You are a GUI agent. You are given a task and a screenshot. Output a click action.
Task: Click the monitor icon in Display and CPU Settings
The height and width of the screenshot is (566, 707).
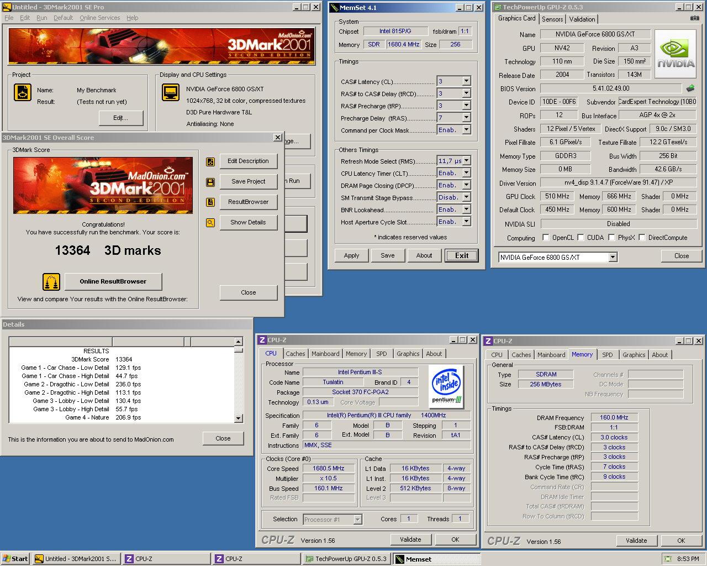click(x=171, y=92)
